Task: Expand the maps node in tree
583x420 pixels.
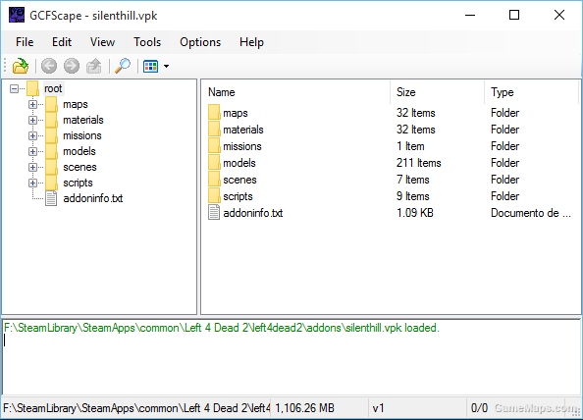Action: point(32,104)
